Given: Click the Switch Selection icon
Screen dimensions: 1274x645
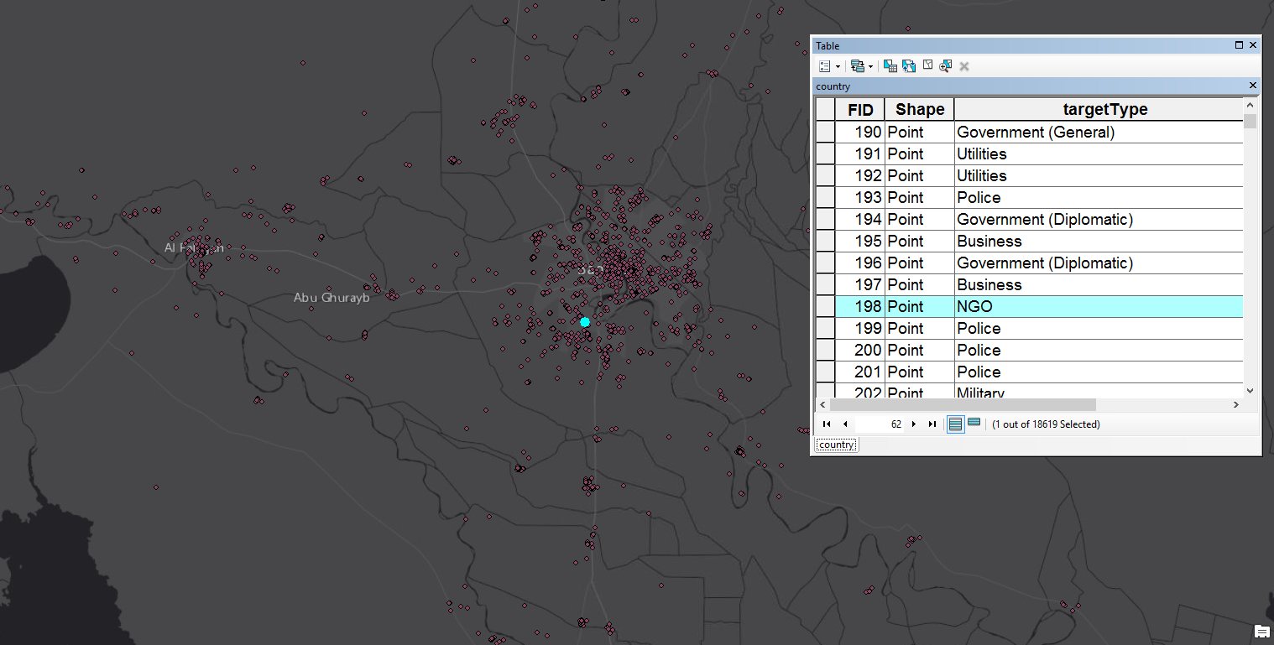Looking at the screenshot, I should pyautogui.click(x=909, y=66).
